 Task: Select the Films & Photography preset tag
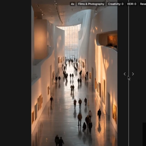pos(91,4)
